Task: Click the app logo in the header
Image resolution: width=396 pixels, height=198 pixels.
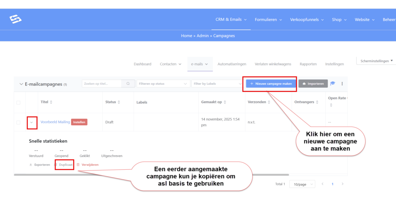Action: pyautogui.click(x=15, y=19)
